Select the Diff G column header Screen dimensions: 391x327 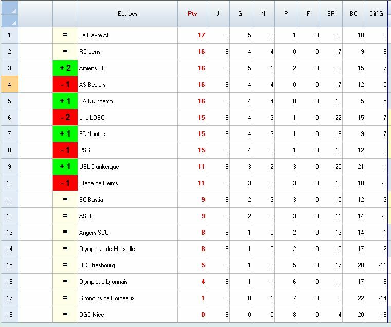376,14
